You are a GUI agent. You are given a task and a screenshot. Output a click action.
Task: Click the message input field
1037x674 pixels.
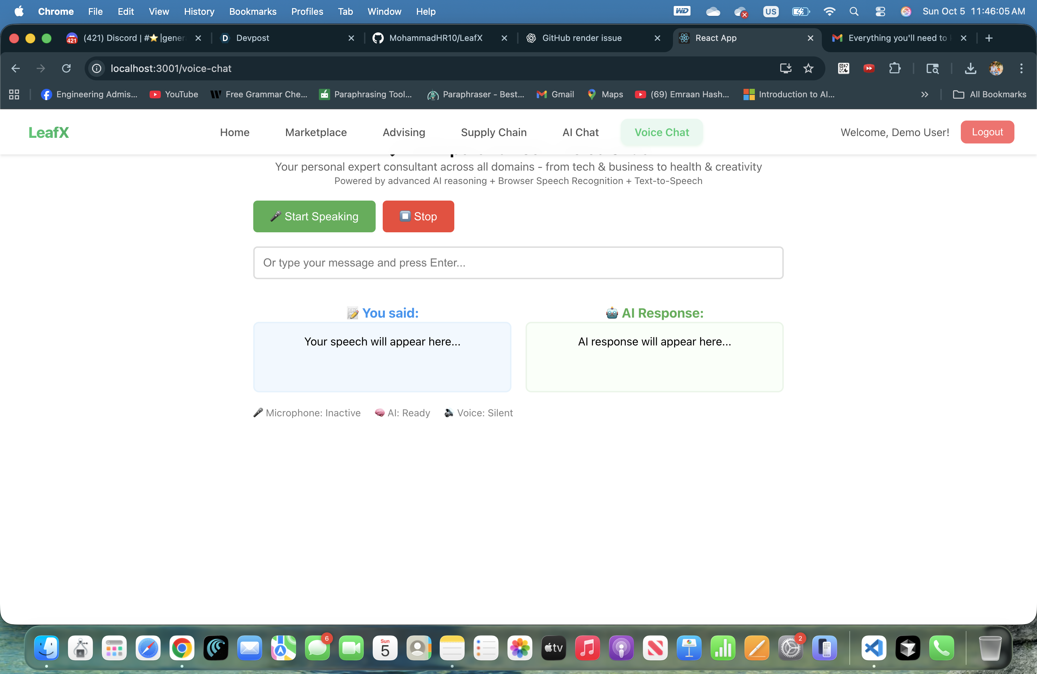coord(518,263)
